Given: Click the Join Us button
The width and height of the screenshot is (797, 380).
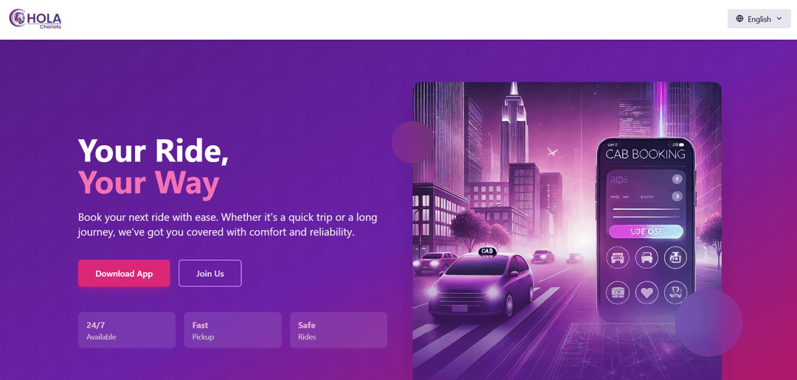Looking at the screenshot, I should pyautogui.click(x=210, y=273).
